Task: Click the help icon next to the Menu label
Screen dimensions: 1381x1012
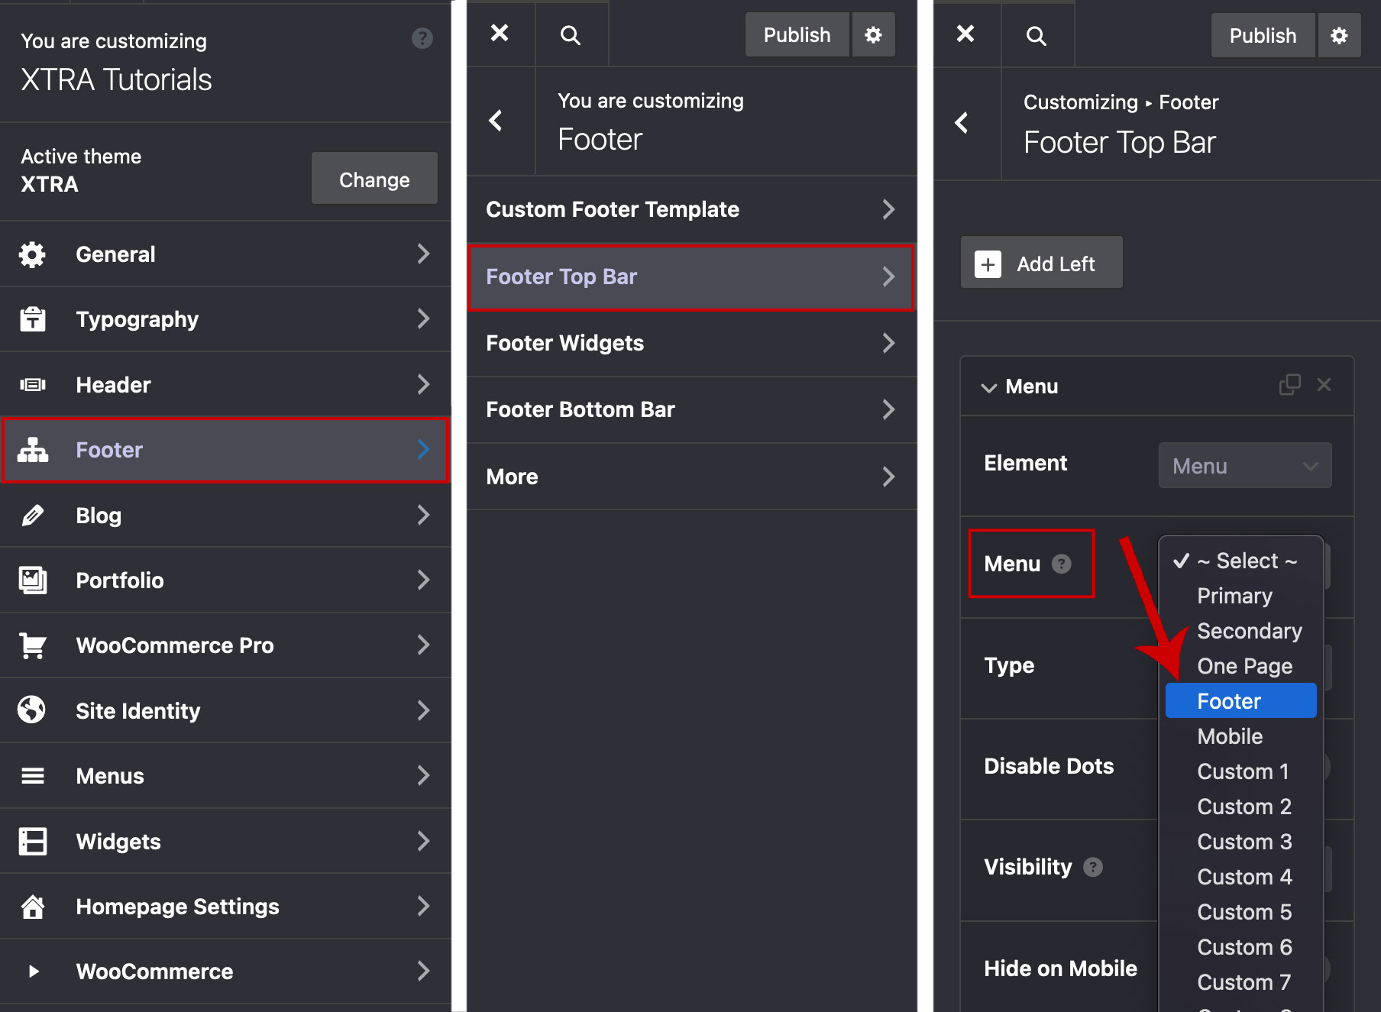Action: click(x=1061, y=564)
